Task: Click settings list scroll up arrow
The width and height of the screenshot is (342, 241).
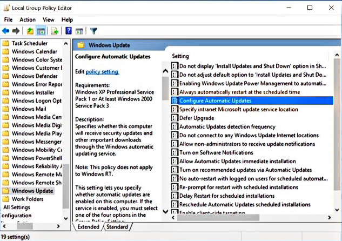Action: (x=337, y=55)
